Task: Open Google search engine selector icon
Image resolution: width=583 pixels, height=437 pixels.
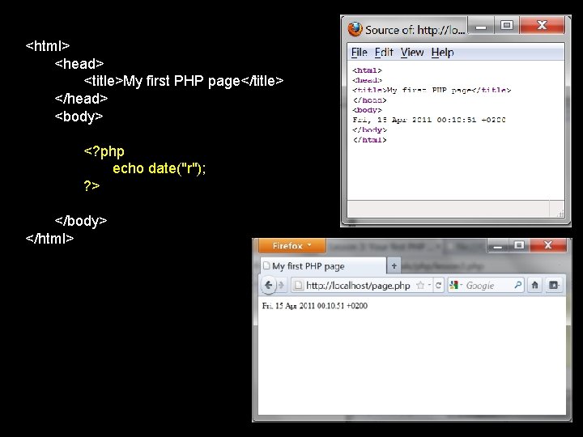Action: [455, 286]
